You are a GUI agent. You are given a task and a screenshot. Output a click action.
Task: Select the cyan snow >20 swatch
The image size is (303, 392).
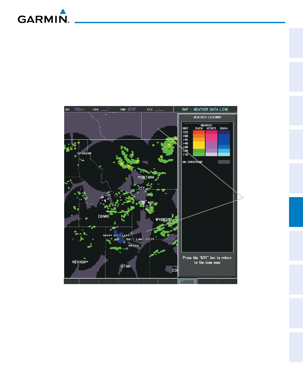(224, 151)
